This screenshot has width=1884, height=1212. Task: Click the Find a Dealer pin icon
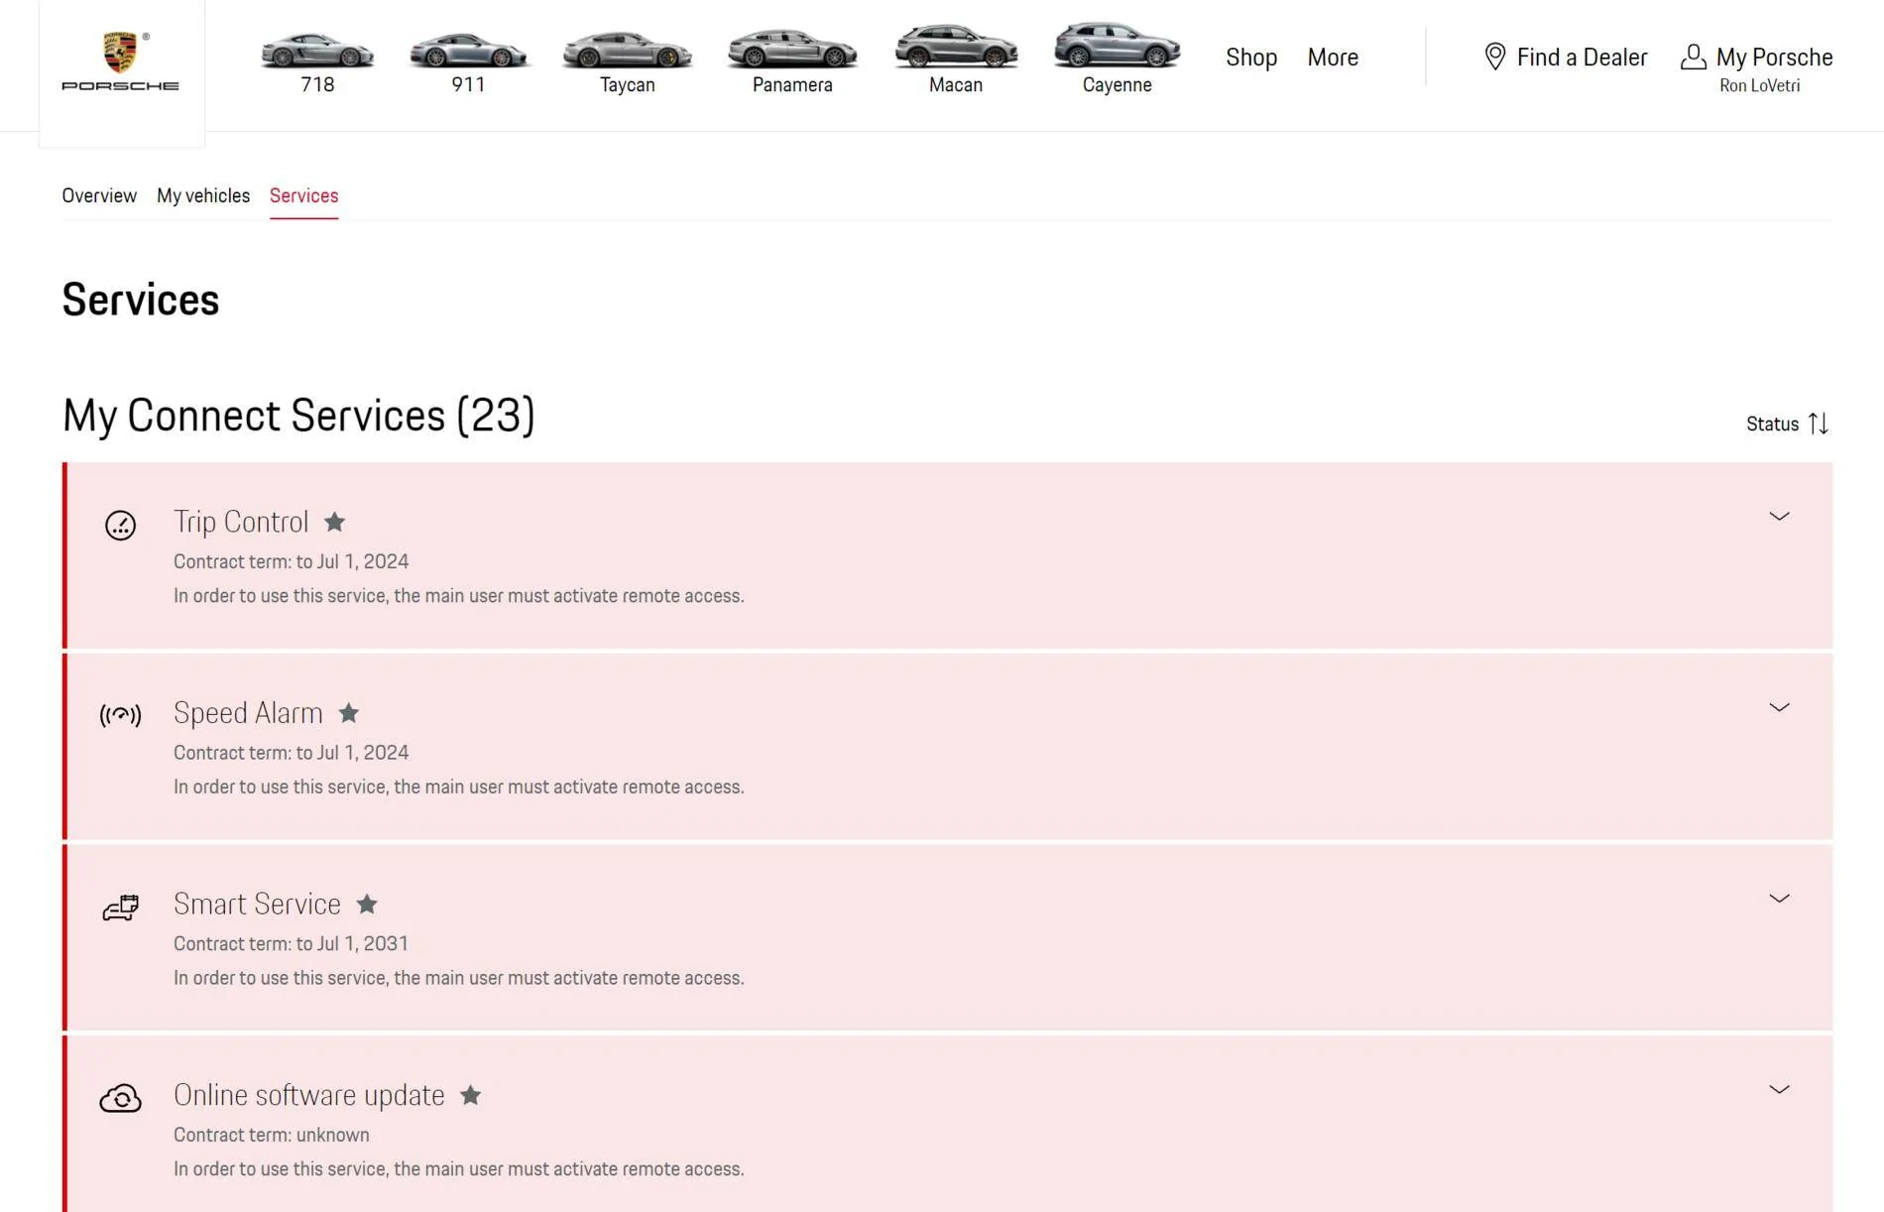pos(1494,57)
